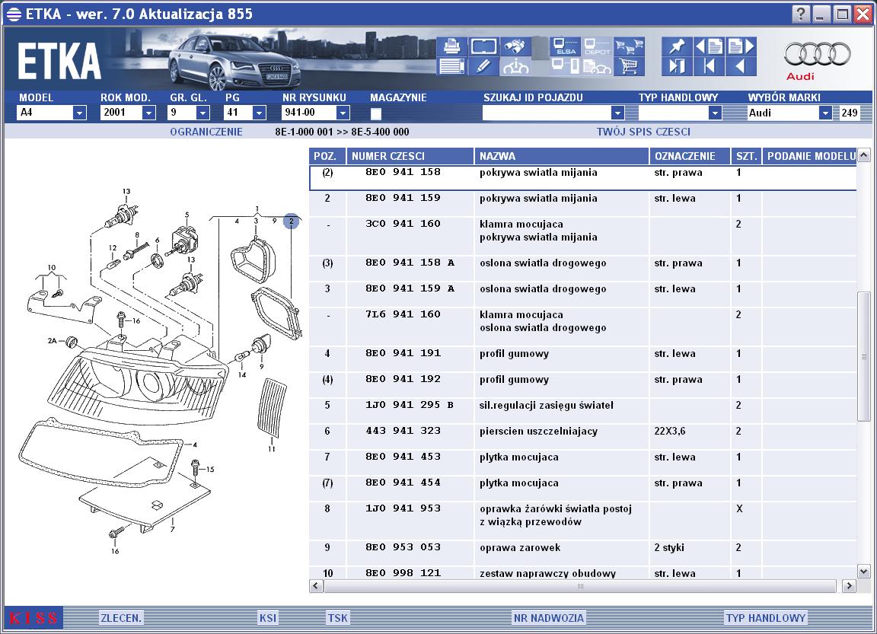Click the scroll up arrow of parts list
The width and height of the screenshot is (877, 634).
pyautogui.click(x=863, y=155)
